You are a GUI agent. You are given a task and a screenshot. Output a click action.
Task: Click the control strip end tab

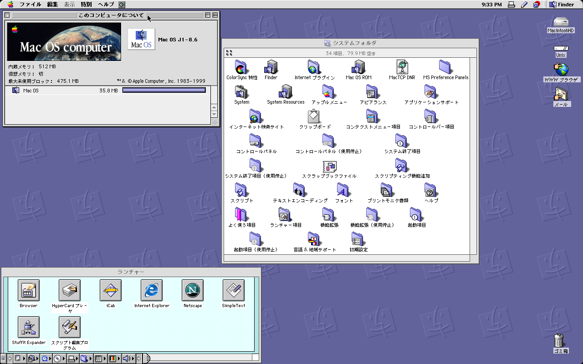(x=147, y=359)
